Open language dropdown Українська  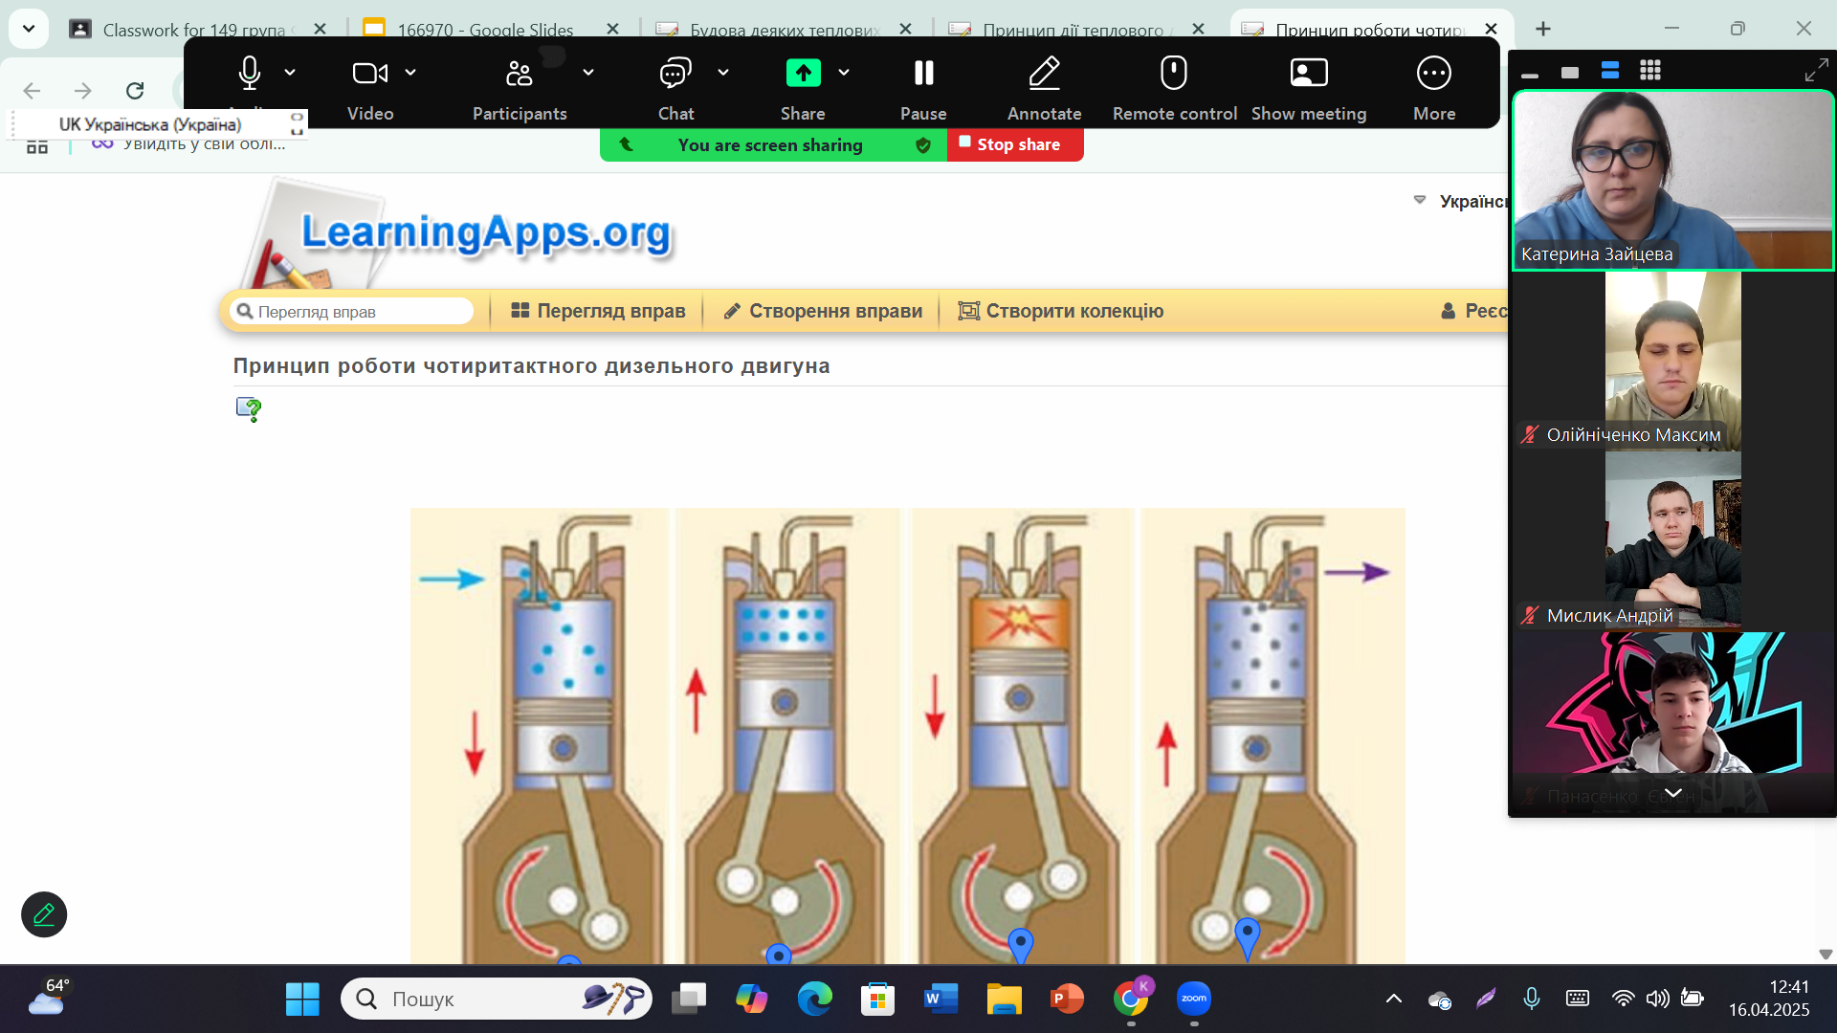click(1462, 201)
